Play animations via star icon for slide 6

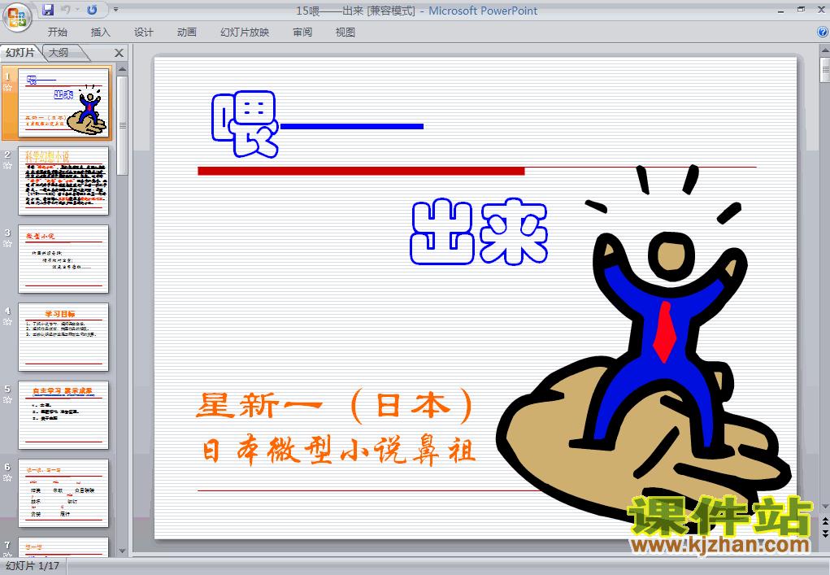7,478
